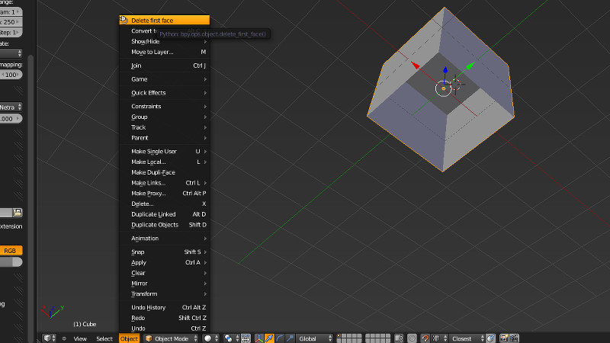Toggle align rotation with snapping icon
The width and height of the screenshot is (610, 343).
click(491, 338)
